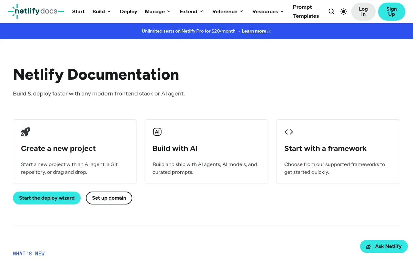Screen dimensions: 413x258
Task: Click the Sign Up button
Action: 392,12
